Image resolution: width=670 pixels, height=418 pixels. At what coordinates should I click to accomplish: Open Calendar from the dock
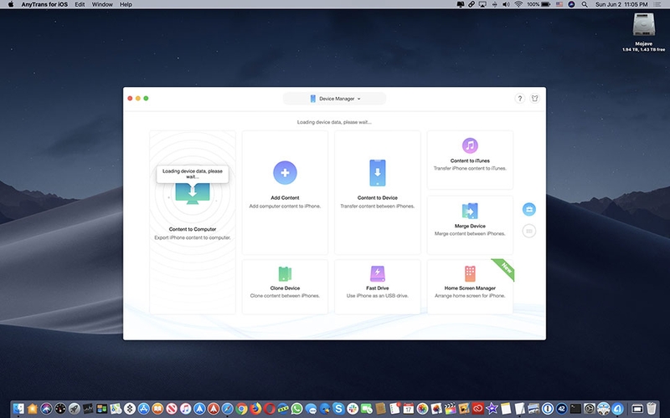409,409
